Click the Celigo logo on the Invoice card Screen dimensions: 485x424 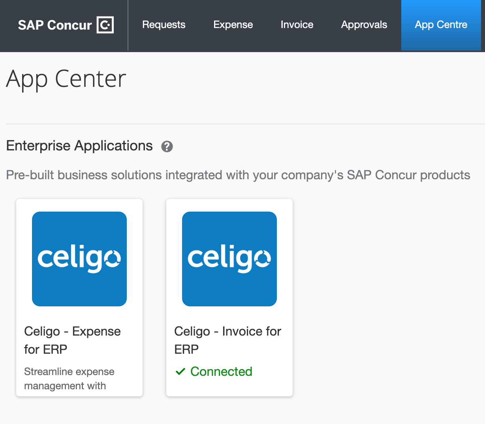point(229,259)
